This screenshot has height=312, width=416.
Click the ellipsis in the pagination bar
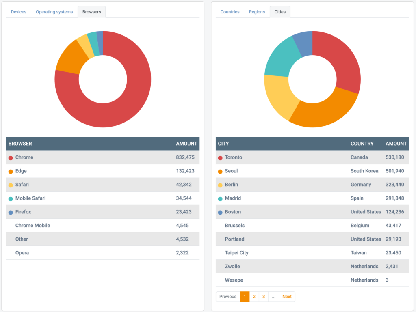[x=273, y=297]
